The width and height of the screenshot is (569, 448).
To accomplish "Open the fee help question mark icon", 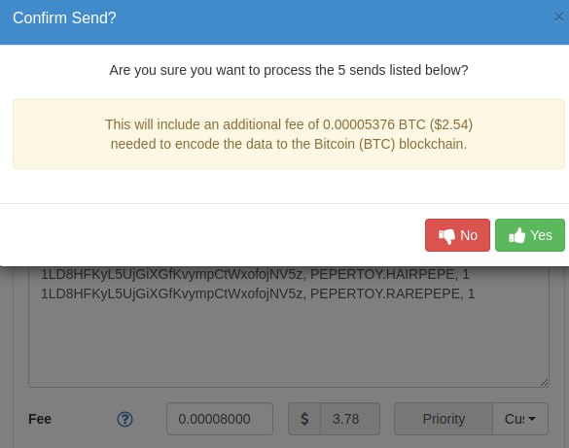I will [124, 420].
